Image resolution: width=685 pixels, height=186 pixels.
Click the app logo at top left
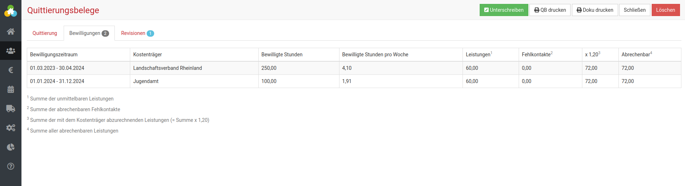click(x=11, y=11)
